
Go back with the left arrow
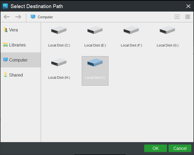[6, 17]
